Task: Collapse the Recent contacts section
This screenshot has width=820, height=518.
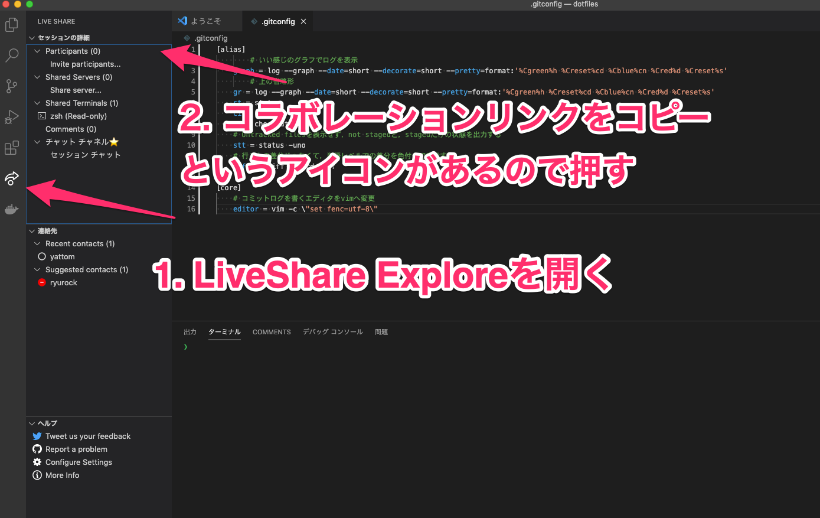Action: click(x=35, y=243)
